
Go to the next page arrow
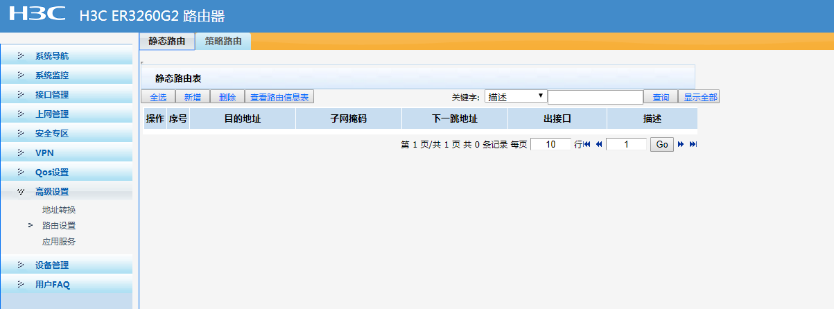681,144
